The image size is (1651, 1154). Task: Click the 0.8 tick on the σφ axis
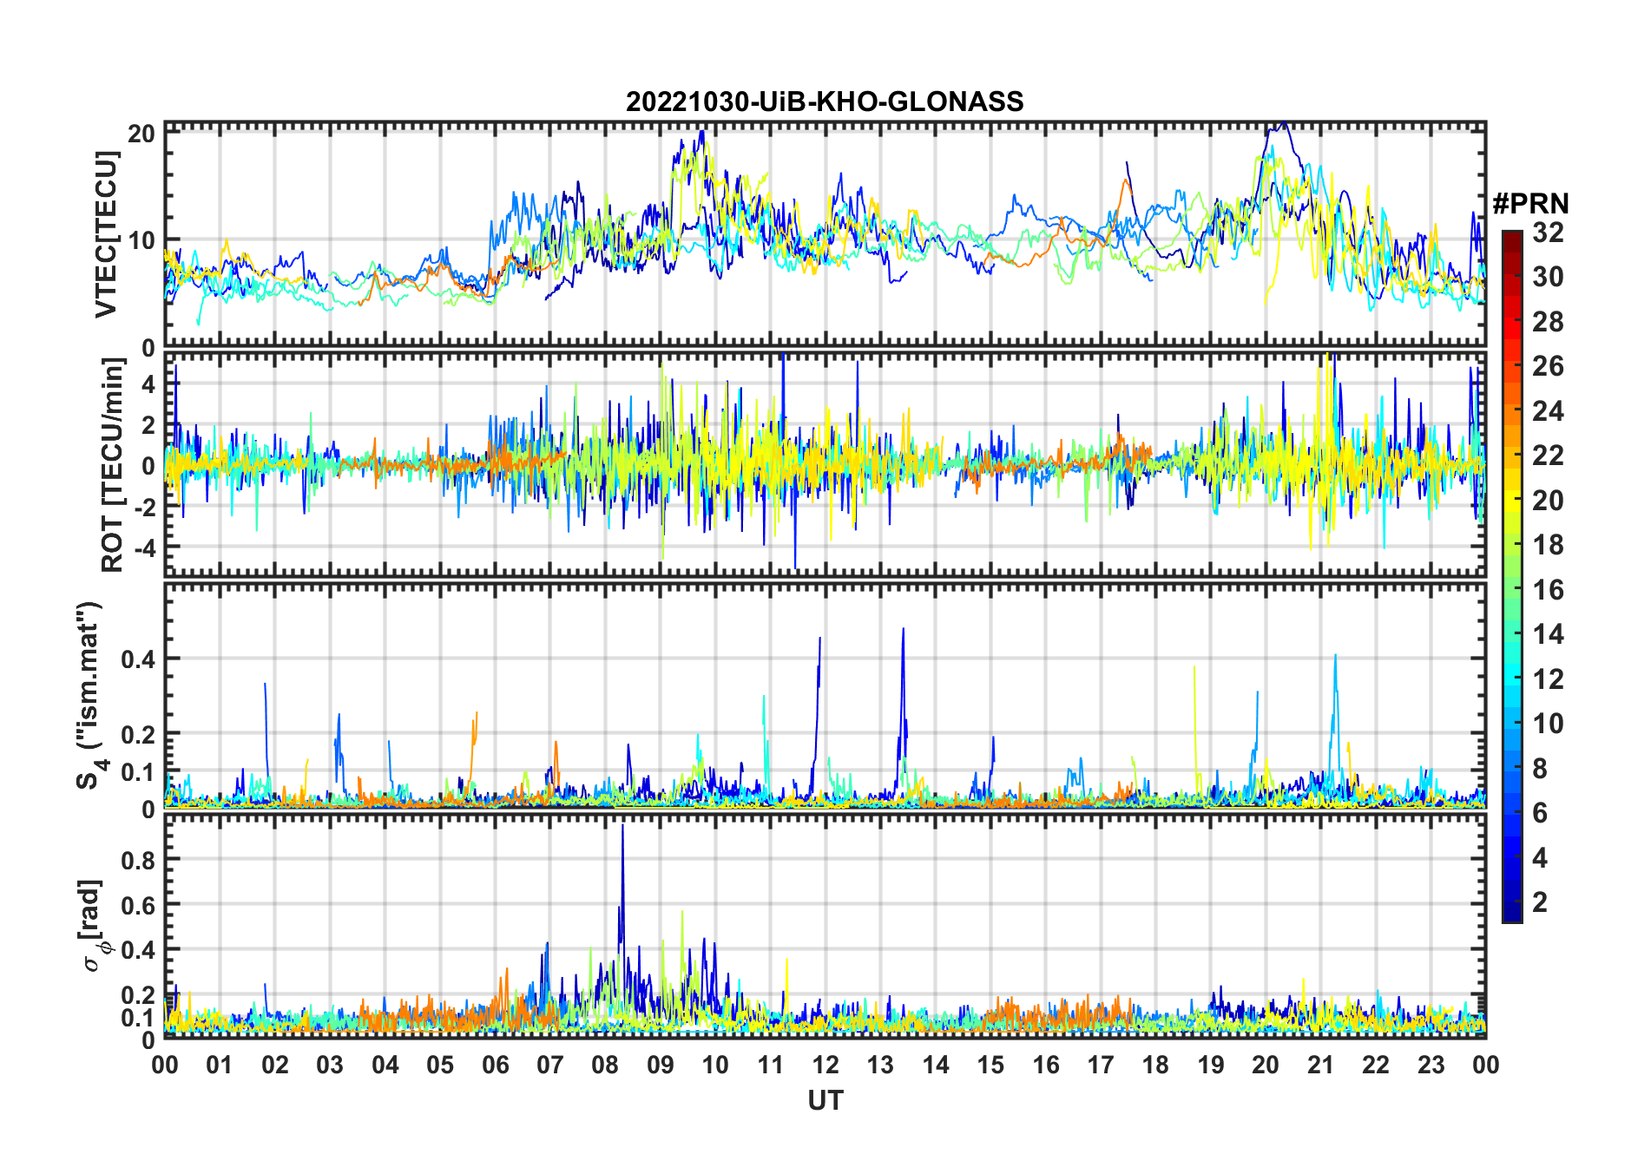click(x=138, y=860)
